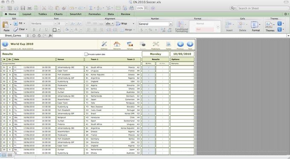
Task: Click the Cut scissors icon
Action: pyautogui.click(x=44, y=8)
